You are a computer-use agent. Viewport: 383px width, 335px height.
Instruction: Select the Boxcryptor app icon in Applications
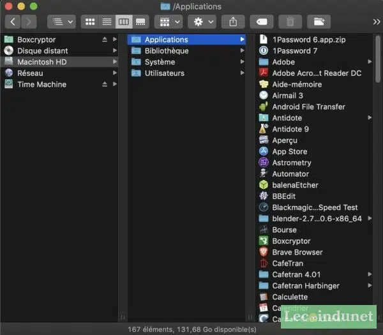tap(264, 241)
